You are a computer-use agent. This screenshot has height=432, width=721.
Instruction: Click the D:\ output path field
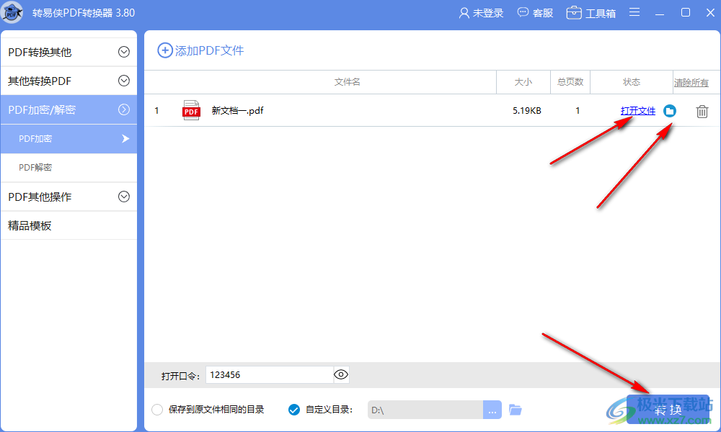pos(425,410)
